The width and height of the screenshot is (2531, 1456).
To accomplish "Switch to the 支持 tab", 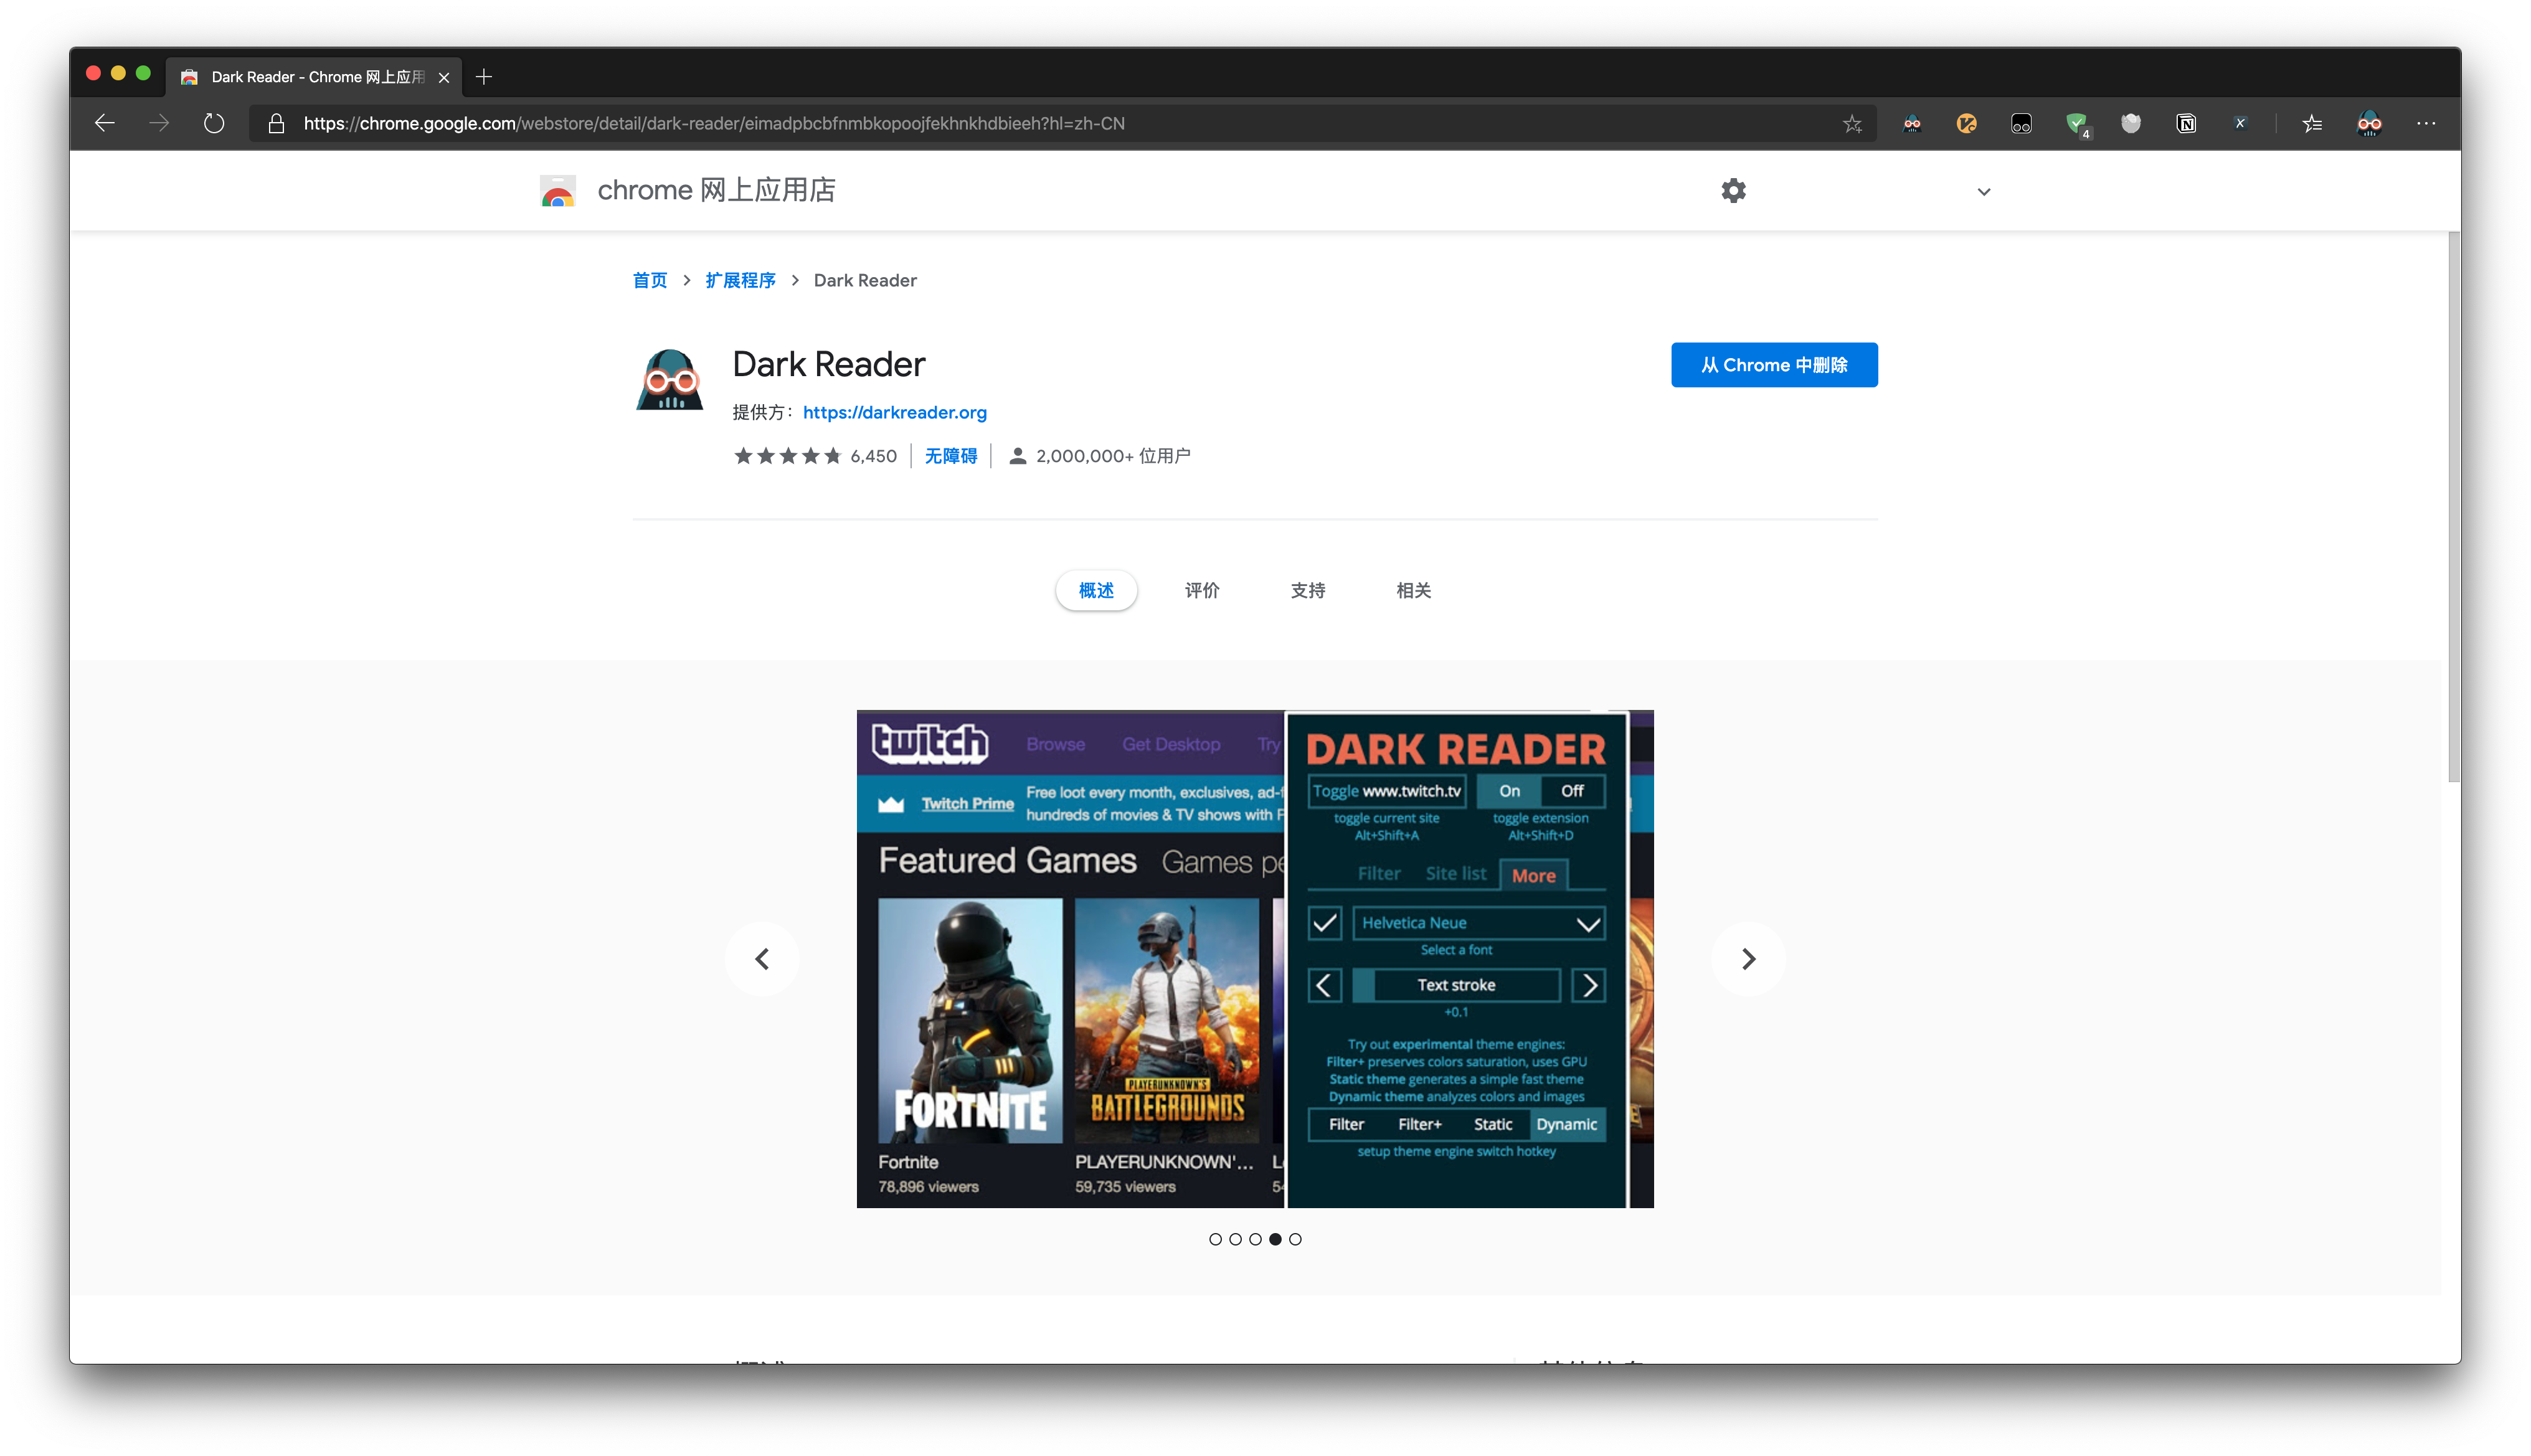I will [x=1308, y=590].
